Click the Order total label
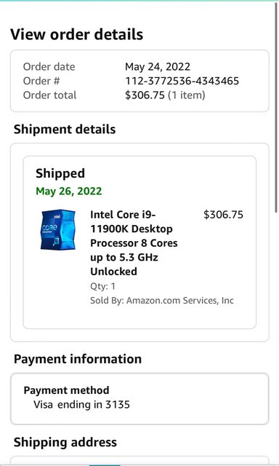Viewport: 279px width, 466px height. (49, 95)
